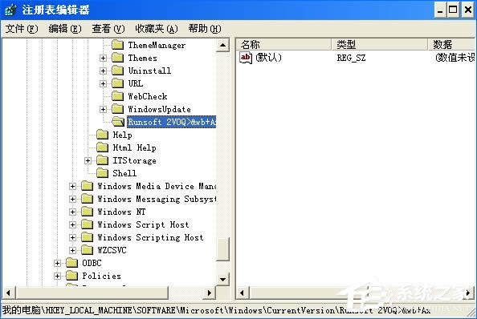The image size is (477, 319).
Task: Click the URL folder icon
Action: coord(117,83)
